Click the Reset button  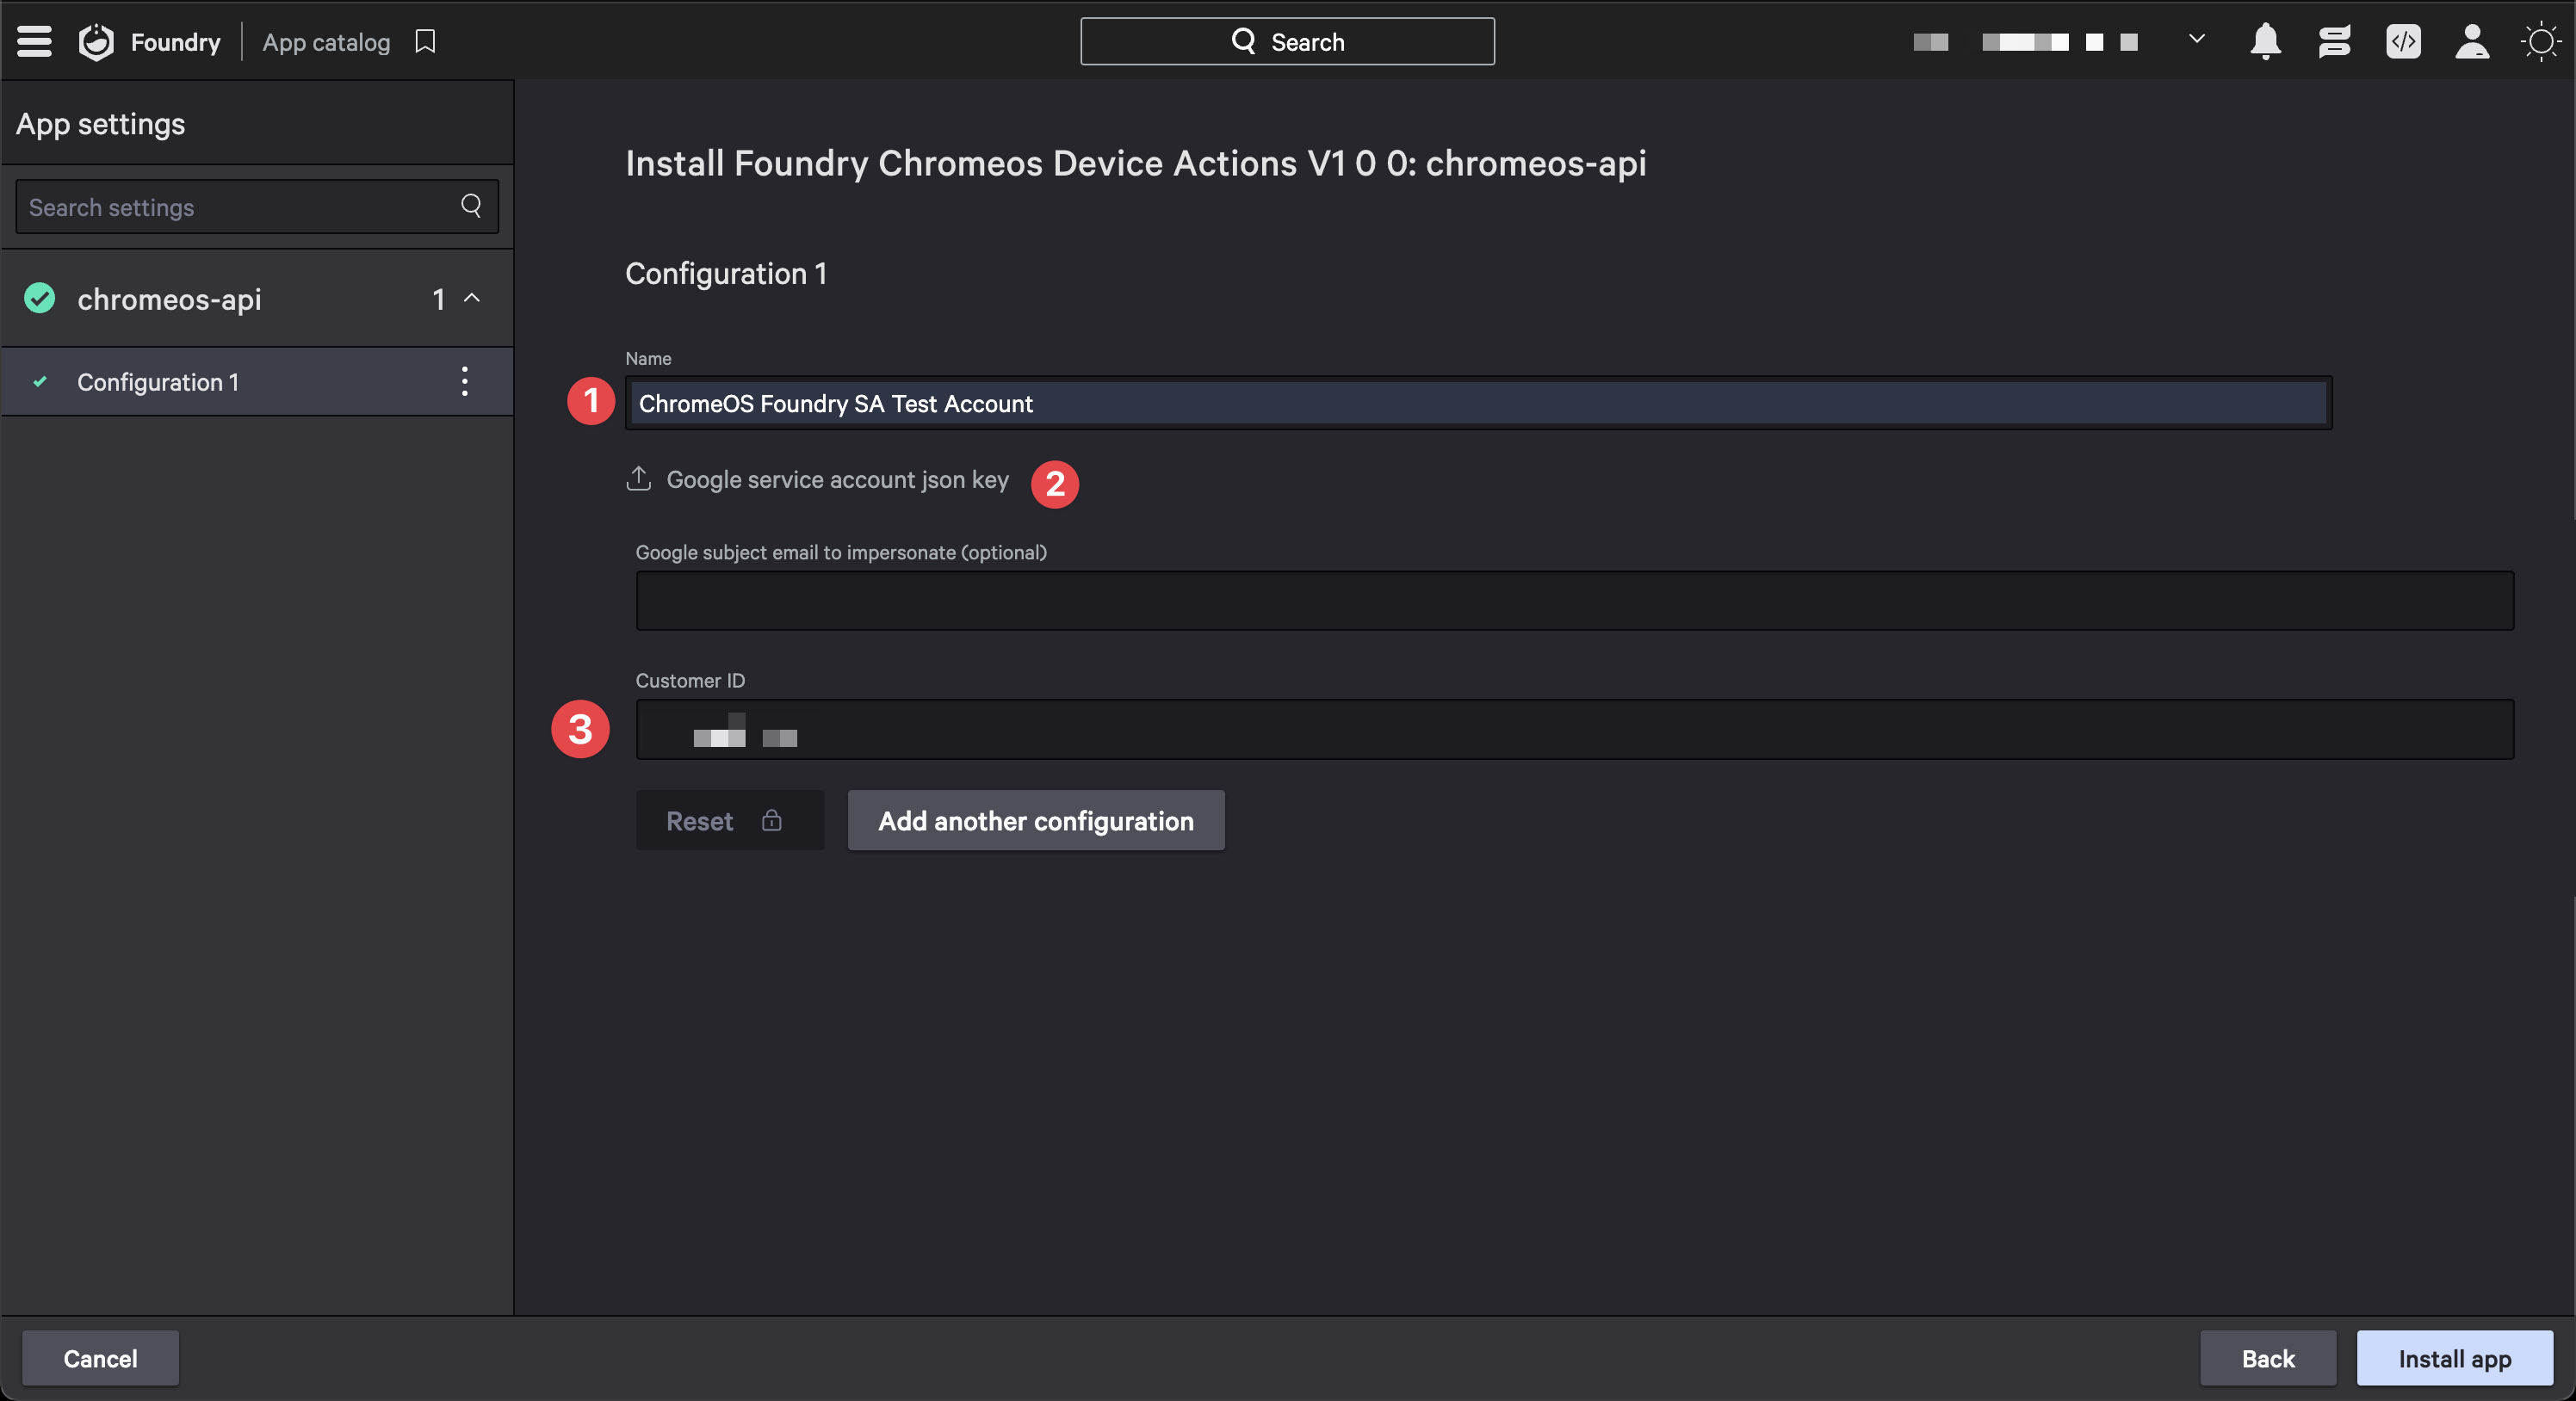730,820
